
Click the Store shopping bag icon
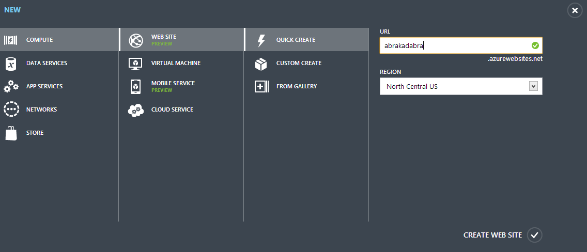tap(11, 133)
